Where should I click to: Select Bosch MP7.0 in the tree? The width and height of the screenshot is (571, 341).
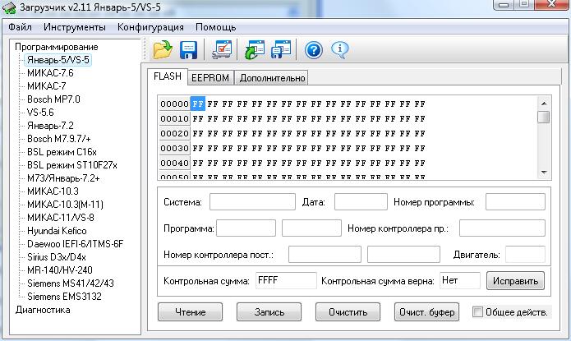coord(53,99)
